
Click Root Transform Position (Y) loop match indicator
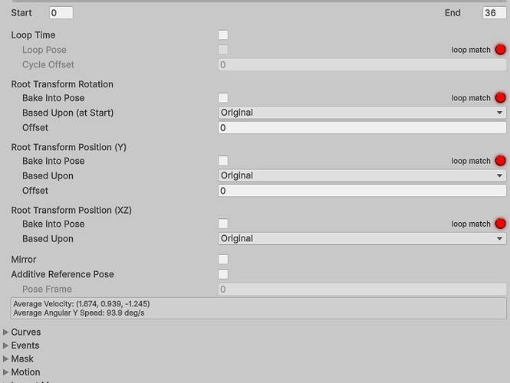pyautogui.click(x=500, y=161)
